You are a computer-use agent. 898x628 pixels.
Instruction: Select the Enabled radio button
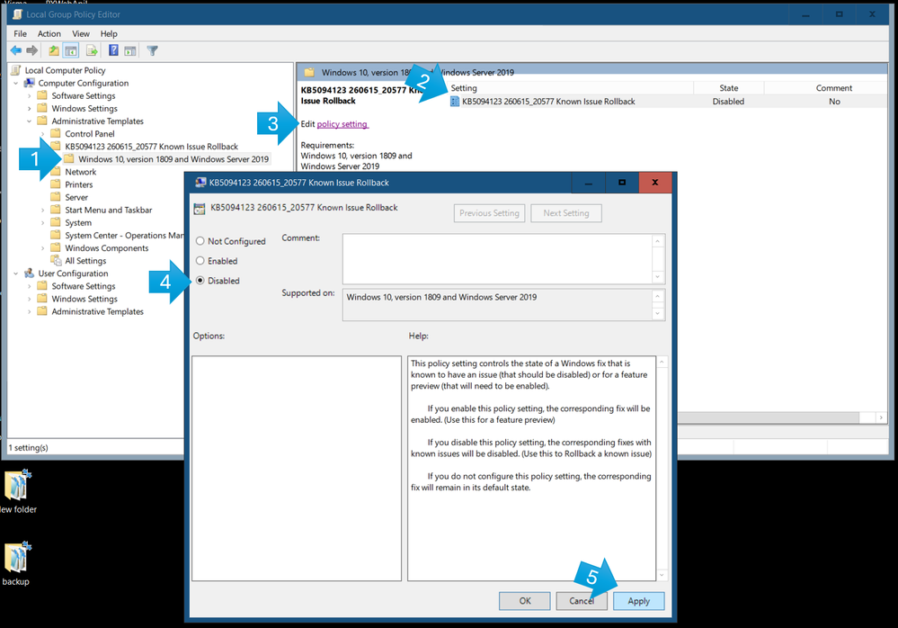(200, 261)
